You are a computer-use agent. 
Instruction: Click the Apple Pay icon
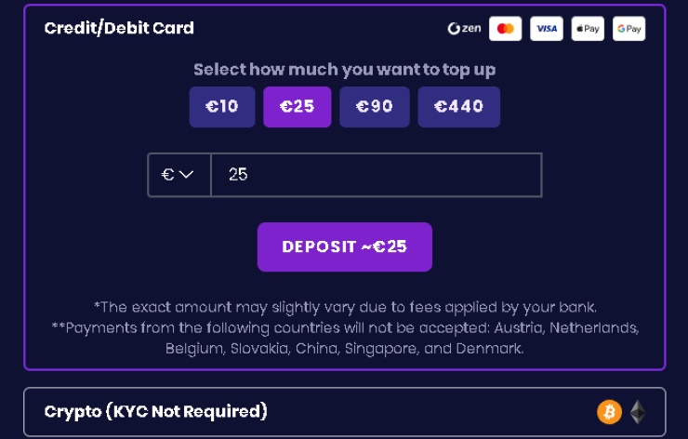pos(588,29)
